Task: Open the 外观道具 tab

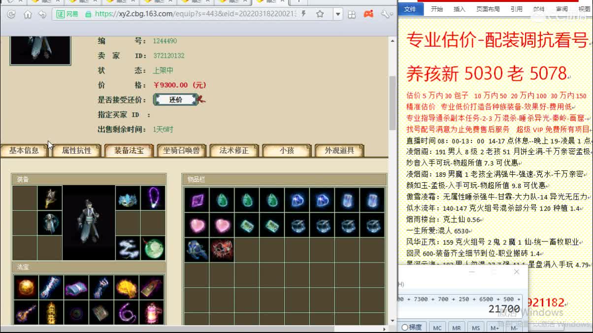Action: point(339,151)
